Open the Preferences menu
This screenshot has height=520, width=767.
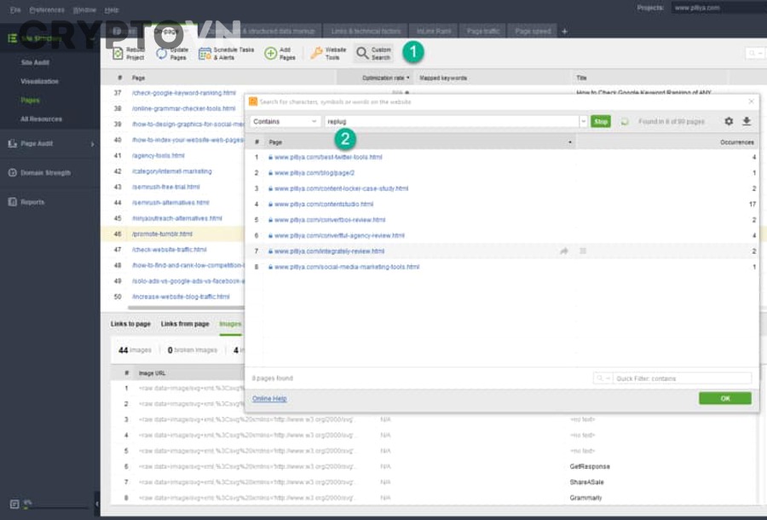(x=47, y=9)
